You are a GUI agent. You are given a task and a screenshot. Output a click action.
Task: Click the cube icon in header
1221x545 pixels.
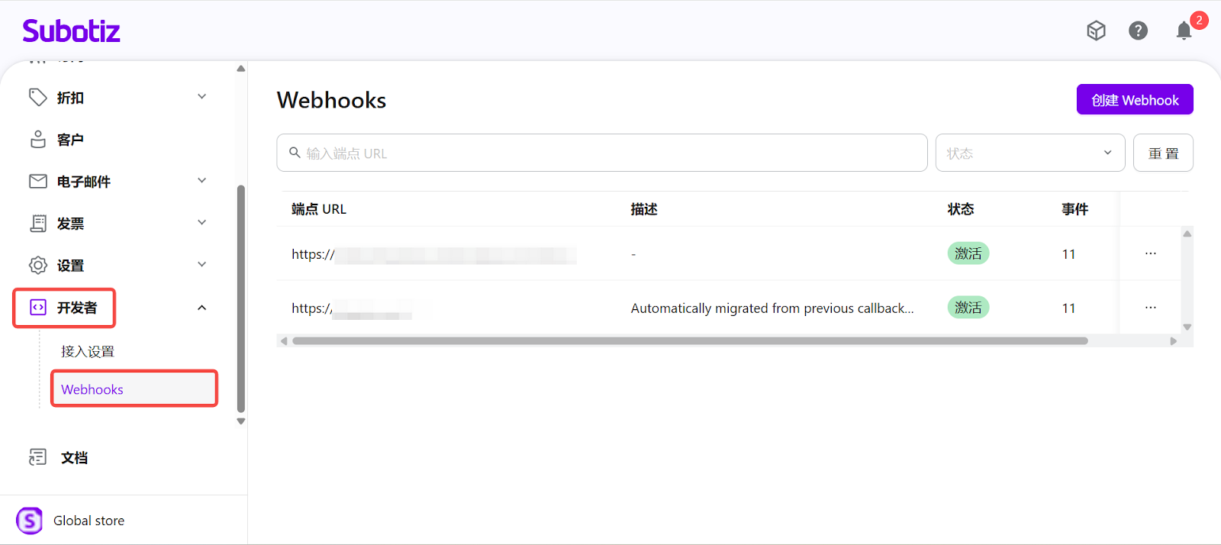coord(1096,31)
